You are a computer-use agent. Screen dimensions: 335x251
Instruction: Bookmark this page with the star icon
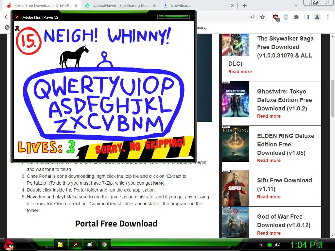262,17
